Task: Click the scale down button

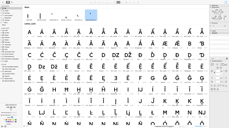Action: click(x=212, y=71)
